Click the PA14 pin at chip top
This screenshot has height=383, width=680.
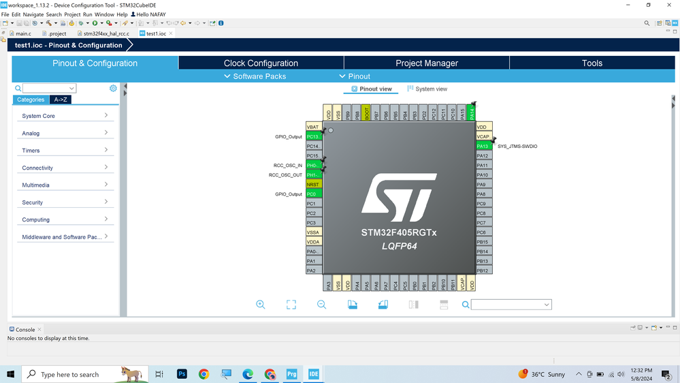[472, 112]
